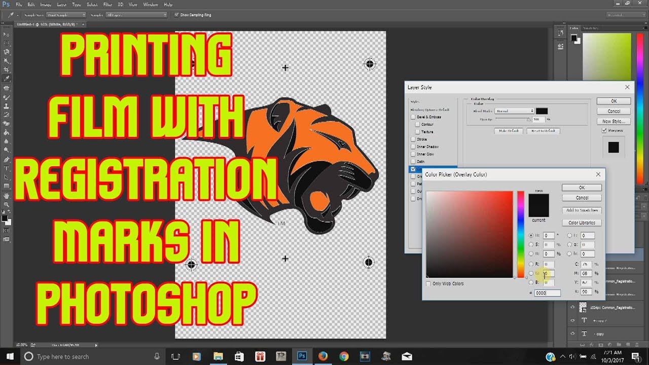Select the Lasso tool
Screen dimensions: 649x365
click(x=7, y=52)
